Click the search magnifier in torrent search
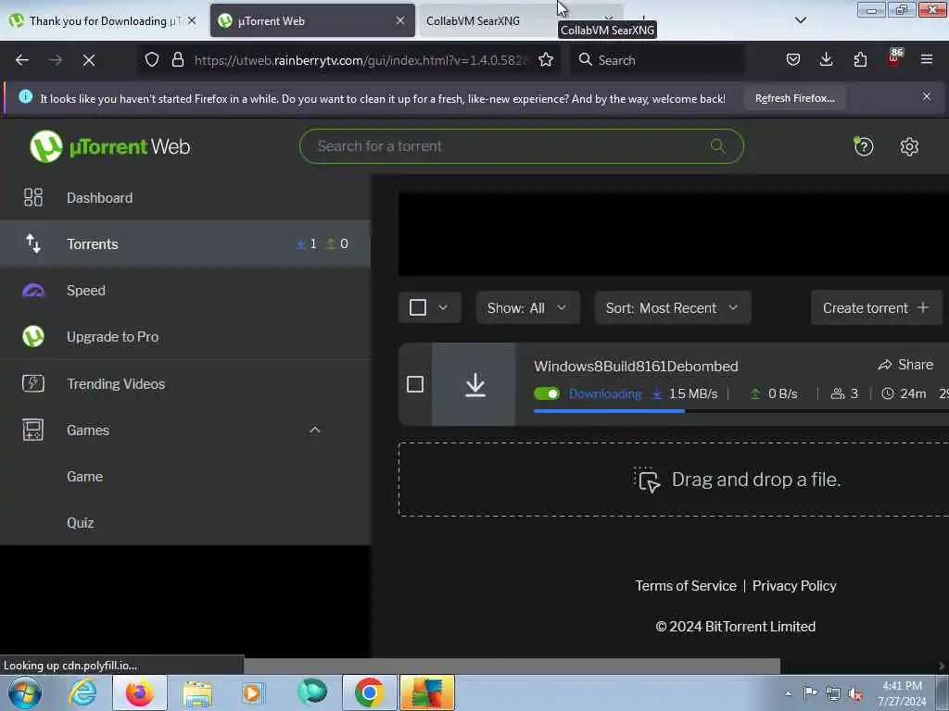Image resolution: width=949 pixels, height=711 pixels. [718, 145]
